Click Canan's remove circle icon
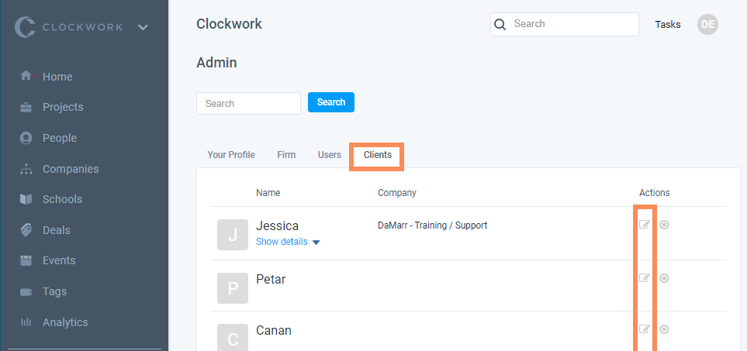Viewport: 747px width, 351px height. [664, 329]
